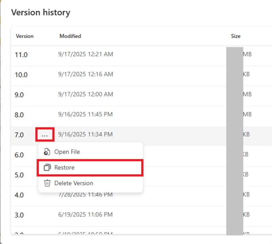The width and height of the screenshot is (272, 244).
Task: Click the Version column header
Action: coord(24,36)
